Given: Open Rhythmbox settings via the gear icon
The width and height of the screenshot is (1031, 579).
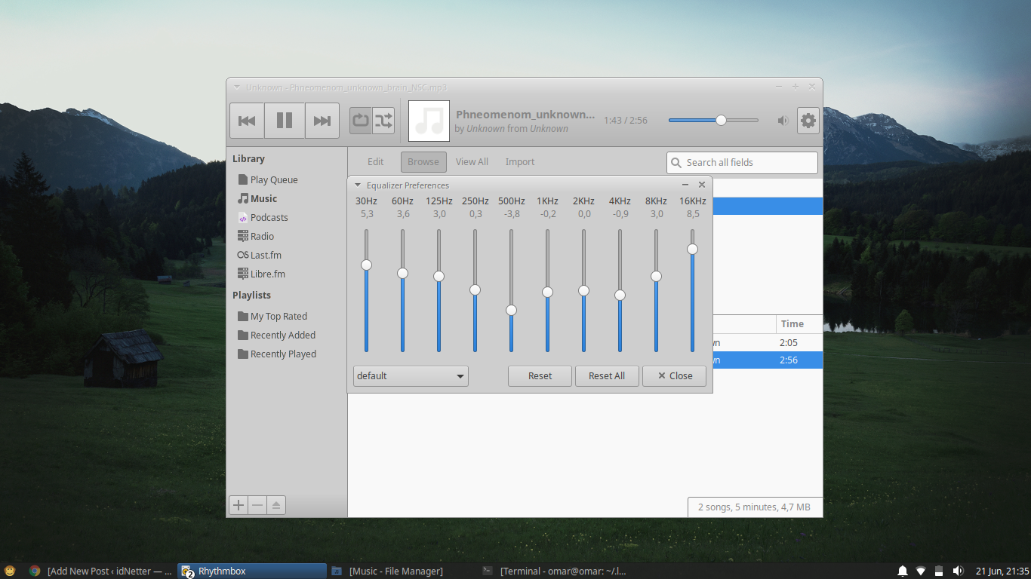Looking at the screenshot, I should tap(808, 120).
